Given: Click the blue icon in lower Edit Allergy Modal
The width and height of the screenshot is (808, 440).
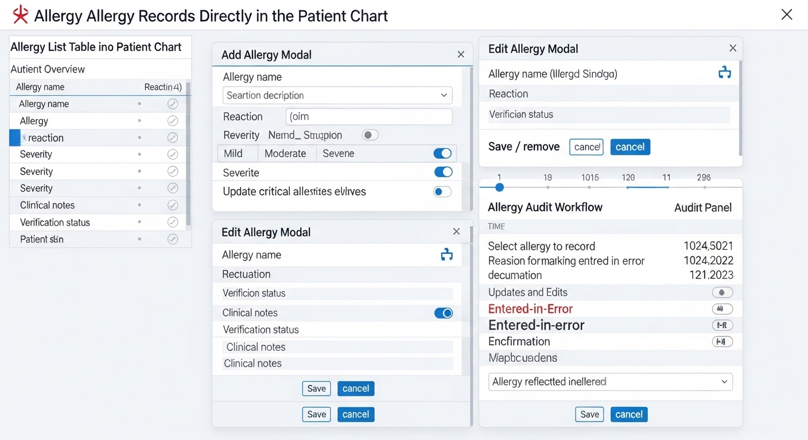Looking at the screenshot, I should click(x=446, y=255).
